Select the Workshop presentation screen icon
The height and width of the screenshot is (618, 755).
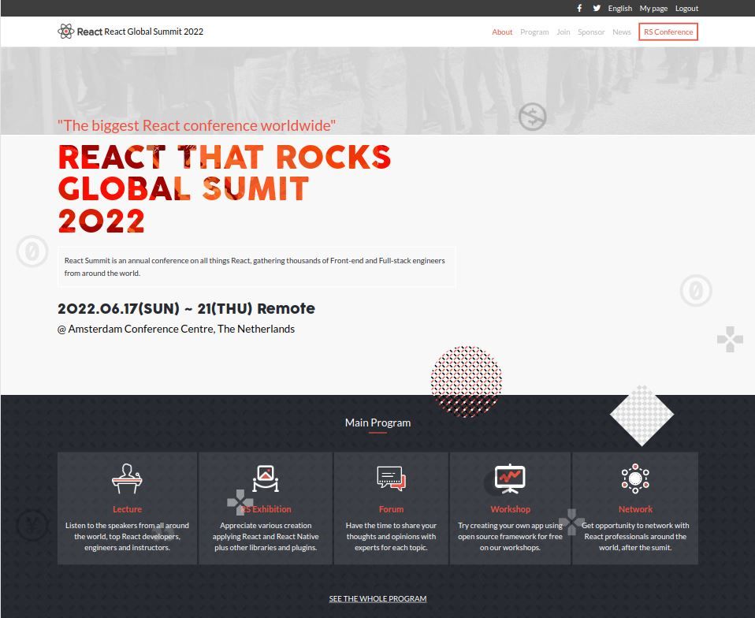point(510,478)
